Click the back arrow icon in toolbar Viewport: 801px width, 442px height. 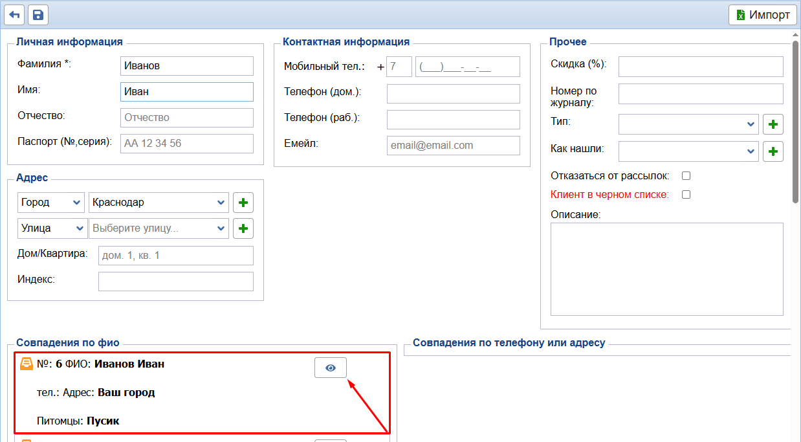click(14, 15)
